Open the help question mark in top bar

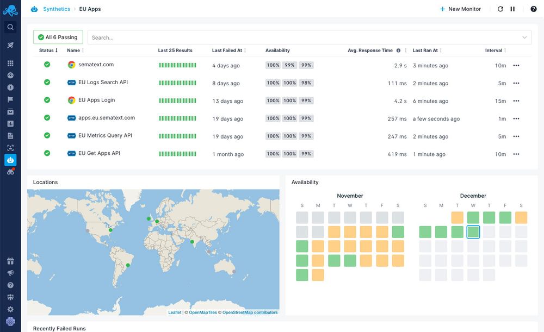[534, 9]
